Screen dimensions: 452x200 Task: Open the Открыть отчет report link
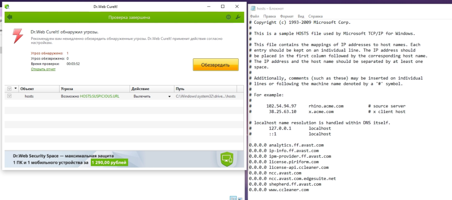pos(43,69)
